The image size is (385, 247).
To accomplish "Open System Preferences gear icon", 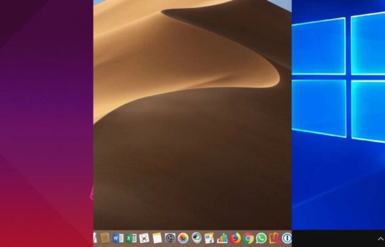I will pos(170,238).
